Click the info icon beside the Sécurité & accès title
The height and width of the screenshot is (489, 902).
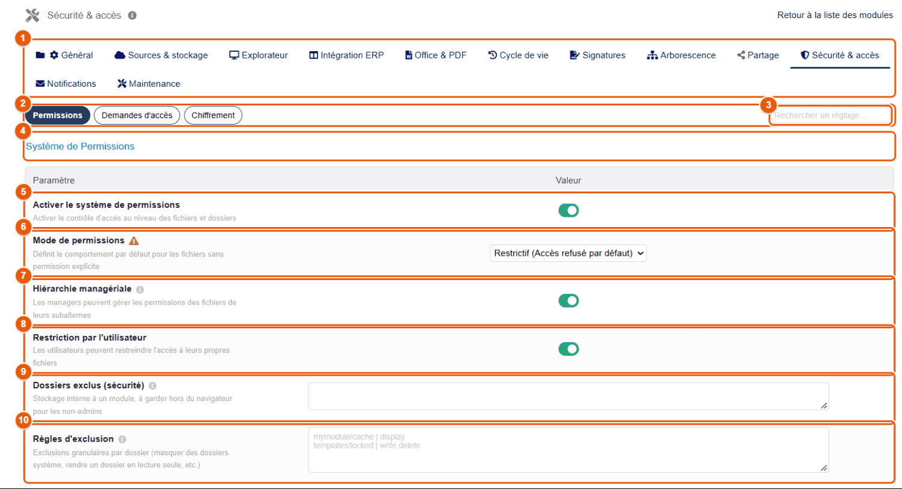(x=132, y=15)
